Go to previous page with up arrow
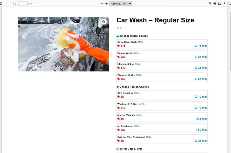Image resolution: width=231 pixels, height=153 pixels. coord(11,4)
